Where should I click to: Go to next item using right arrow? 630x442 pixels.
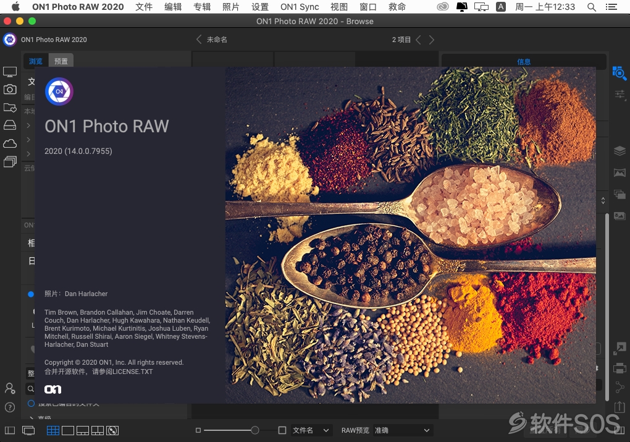(432, 40)
